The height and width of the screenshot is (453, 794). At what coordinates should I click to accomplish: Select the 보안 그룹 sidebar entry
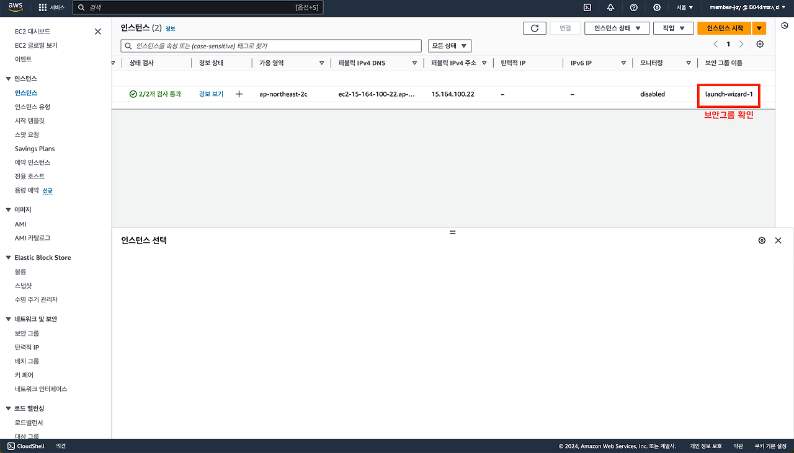pyautogui.click(x=29, y=333)
